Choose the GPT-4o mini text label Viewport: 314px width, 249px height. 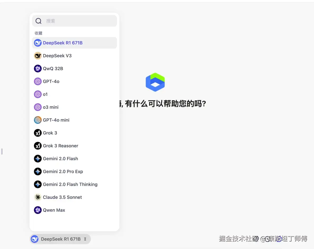[x=56, y=120]
